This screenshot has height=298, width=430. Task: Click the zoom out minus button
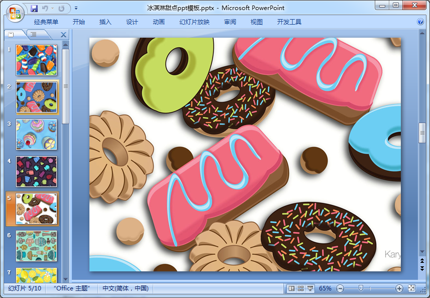point(340,288)
